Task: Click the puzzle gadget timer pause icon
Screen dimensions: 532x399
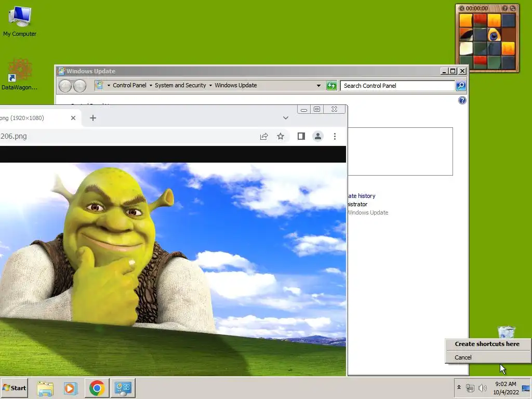Action: [x=461, y=8]
